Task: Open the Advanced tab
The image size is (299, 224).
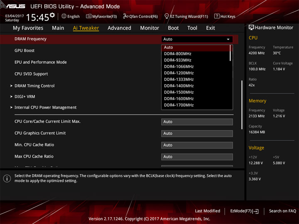Action: pyautogui.click(x=119, y=28)
